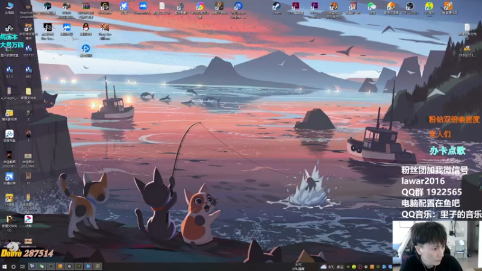Switch to WeChat in the taskbar
This screenshot has height=271, width=482.
[42, 266]
